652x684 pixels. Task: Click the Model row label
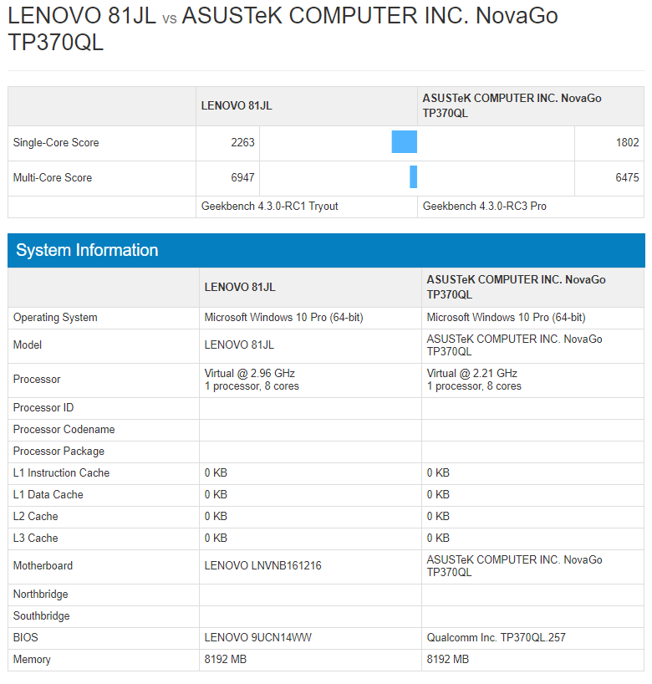(28, 345)
